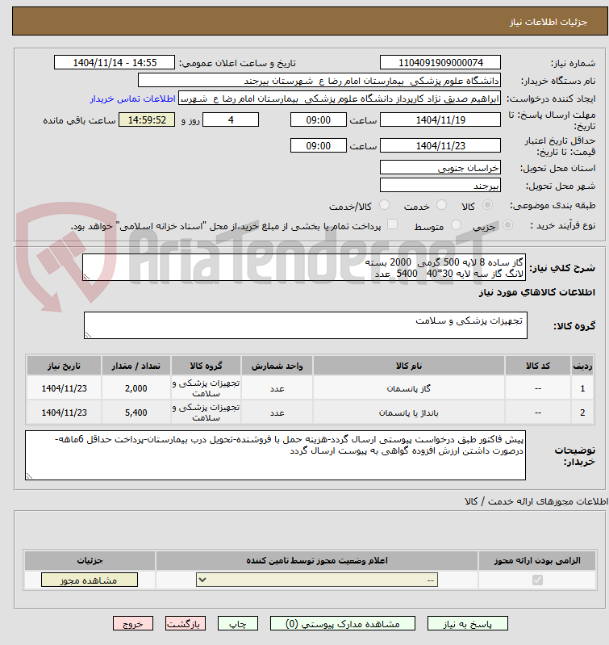Toggle the الزامی بودن ارائه مجوز checkbox

537,580
